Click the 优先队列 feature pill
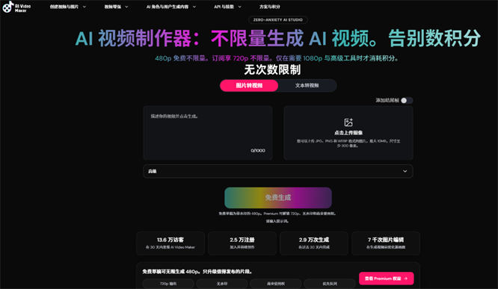The height and width of the screenshot is (289, 498). [329, 284]
